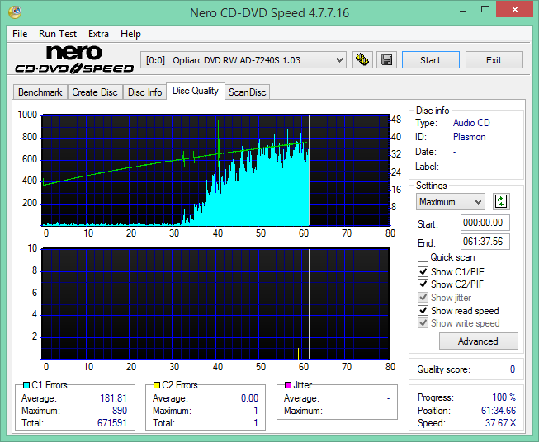Screen dimensions: 539x442
Task: Click the C1 Total value 671591
Action: [x=112, y=423]
